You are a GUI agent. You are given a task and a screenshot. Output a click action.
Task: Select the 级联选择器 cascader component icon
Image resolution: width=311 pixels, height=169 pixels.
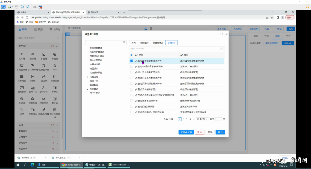(x=44, y=65)
